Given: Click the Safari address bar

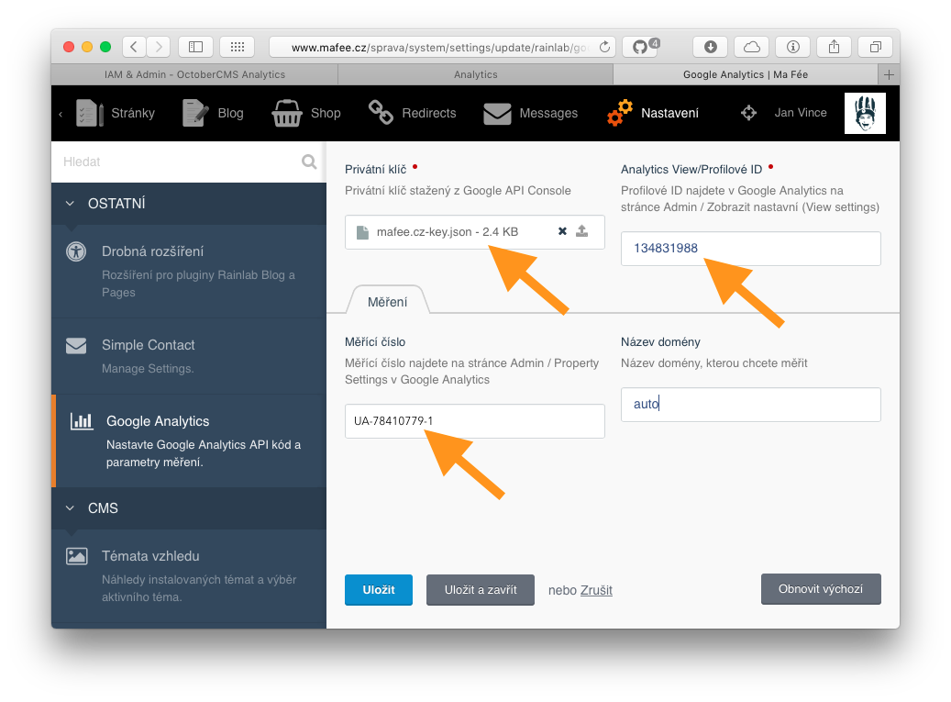Looking at the screenshot, I should [442, 47].
